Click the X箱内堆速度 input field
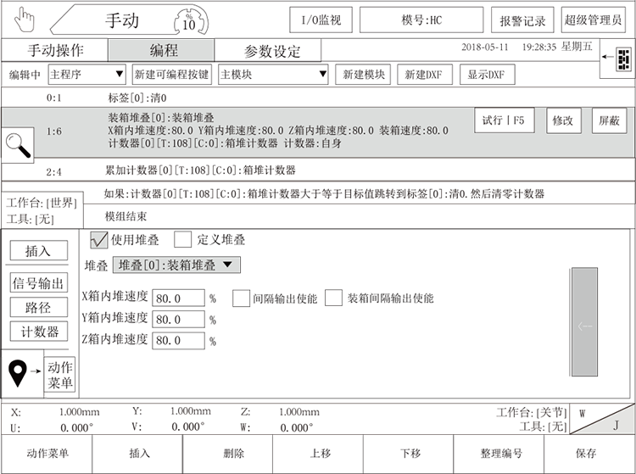 click(x=178, y=298)
